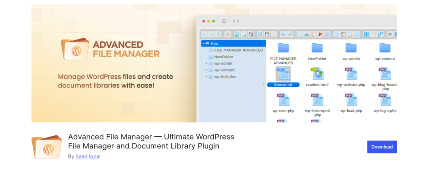429x169 pixels.
Task: Click the Edit file pencil toolbar icon
Action: click(x=350, y=34)
